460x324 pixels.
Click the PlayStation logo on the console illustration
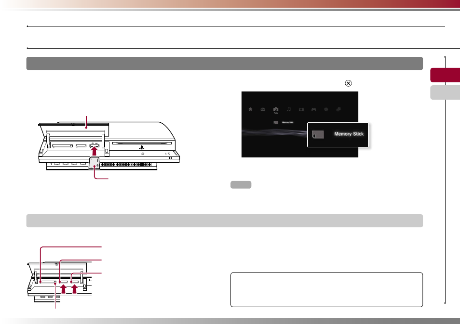click(x=142, y=148)
